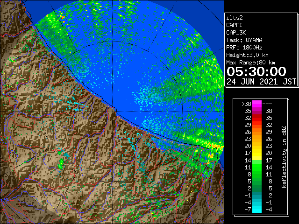Viewport: 299px width, 224px height.
Task: Click the '>38' legend value
Action: tap(246, 104)
